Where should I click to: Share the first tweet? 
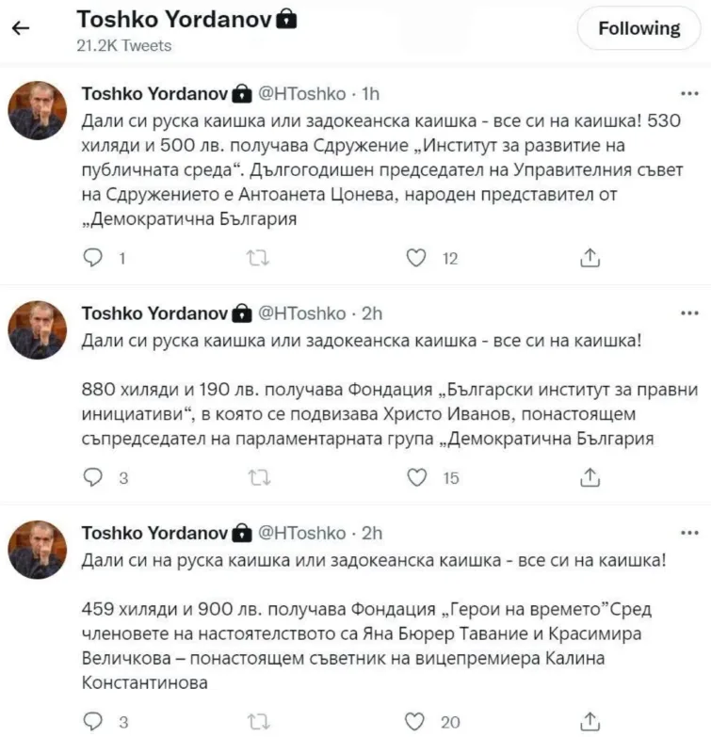pos(590,258)
